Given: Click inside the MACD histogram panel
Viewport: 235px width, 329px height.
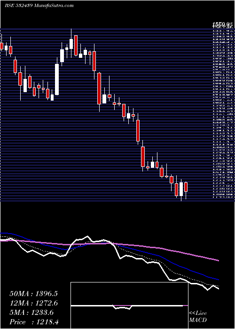Looking at the screenshot, I should pos(129,305).
